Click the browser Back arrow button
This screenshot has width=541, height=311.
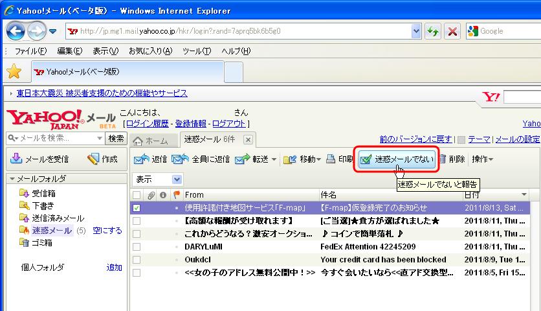click(x=16, y=31)
